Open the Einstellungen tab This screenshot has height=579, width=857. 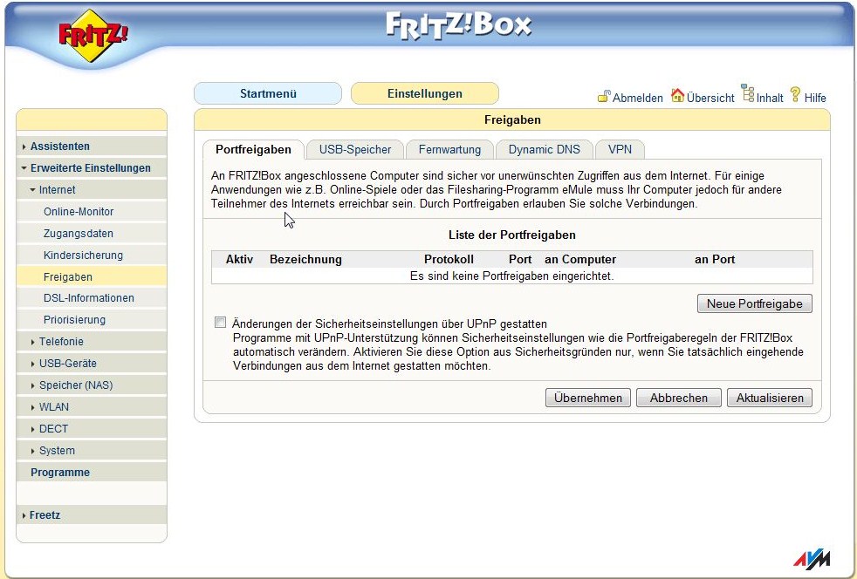click(x=425, y=93)
